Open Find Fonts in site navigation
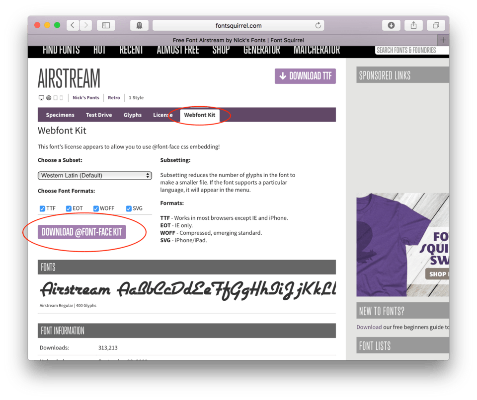The width and height of the screenshot is (477, 400). pyautogui.click(x=61, y=50)
